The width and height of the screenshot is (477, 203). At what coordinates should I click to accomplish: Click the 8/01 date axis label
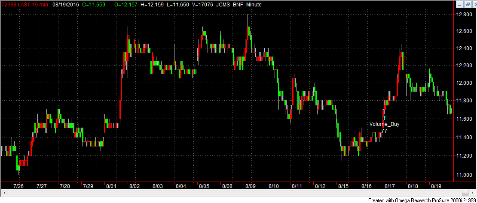pos(111,186)
